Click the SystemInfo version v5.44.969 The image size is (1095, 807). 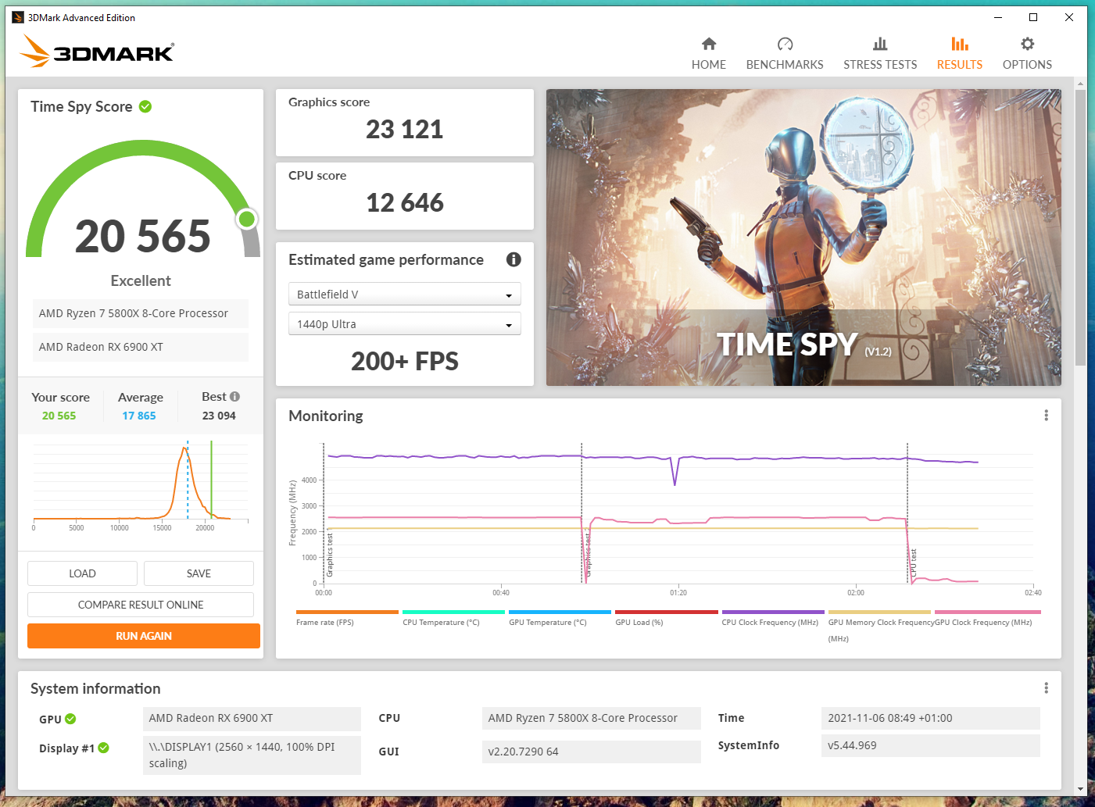930,745
